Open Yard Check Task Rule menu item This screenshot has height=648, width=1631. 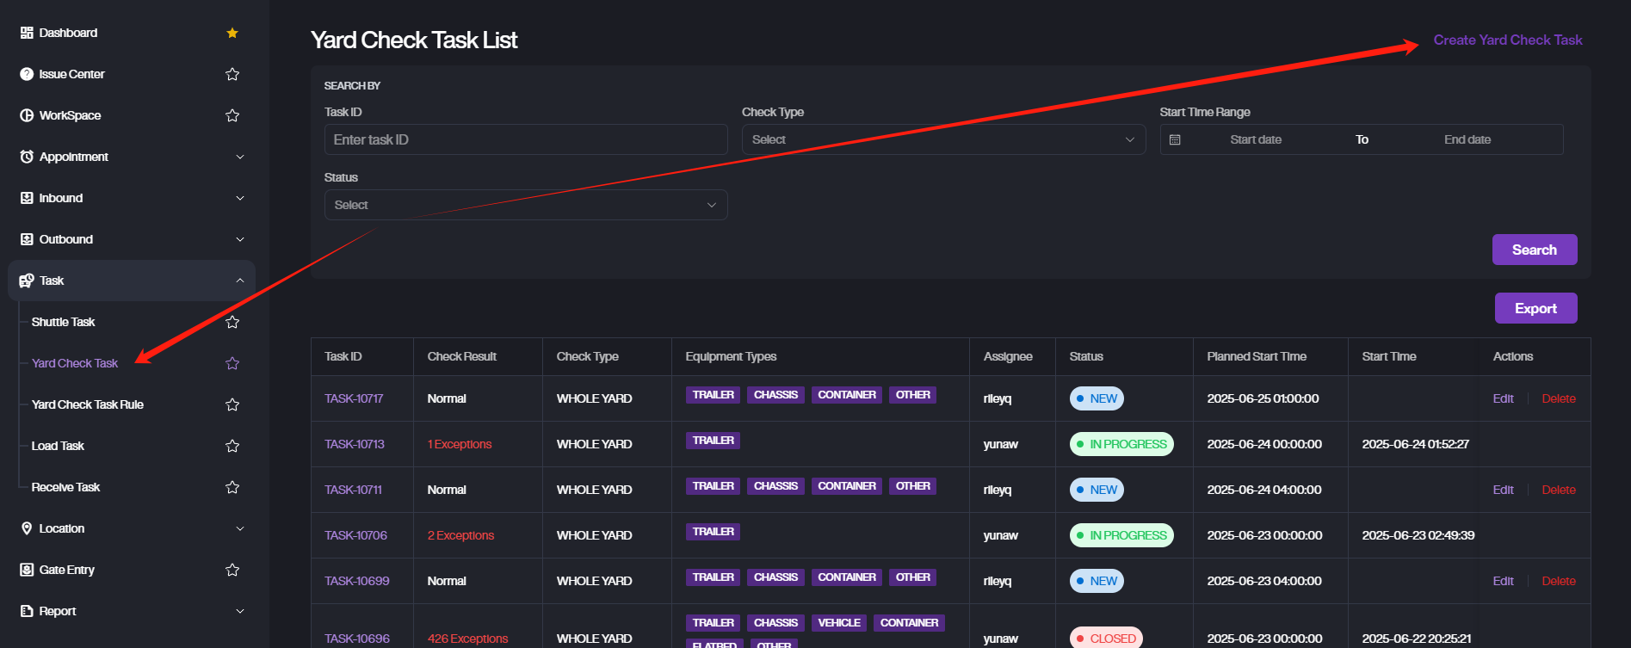coord(88,404)
